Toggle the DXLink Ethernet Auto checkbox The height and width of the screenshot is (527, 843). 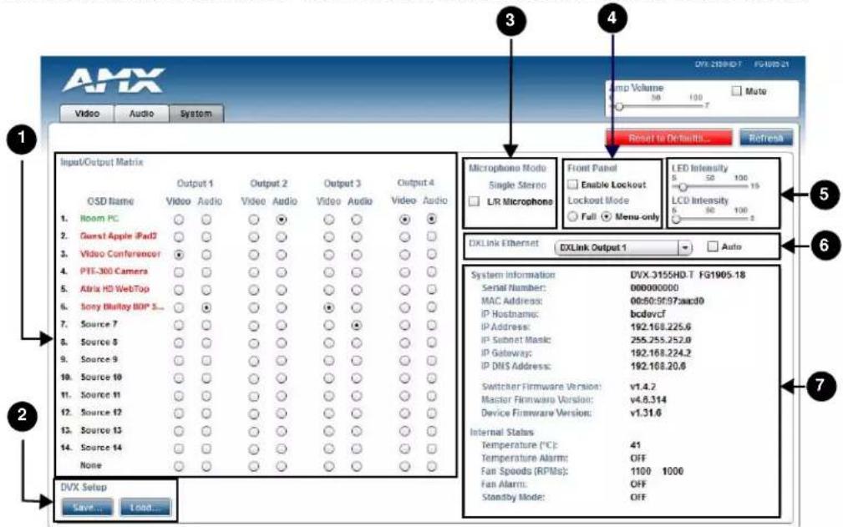click(x=713, y=246)
